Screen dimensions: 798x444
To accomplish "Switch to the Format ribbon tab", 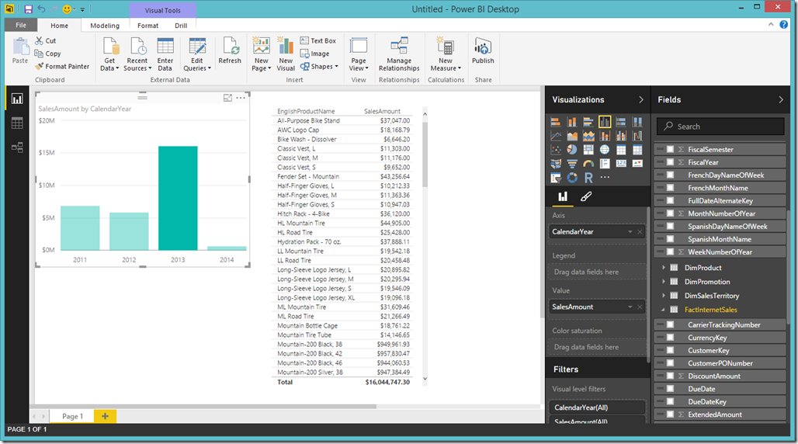I will pos(148,26).
